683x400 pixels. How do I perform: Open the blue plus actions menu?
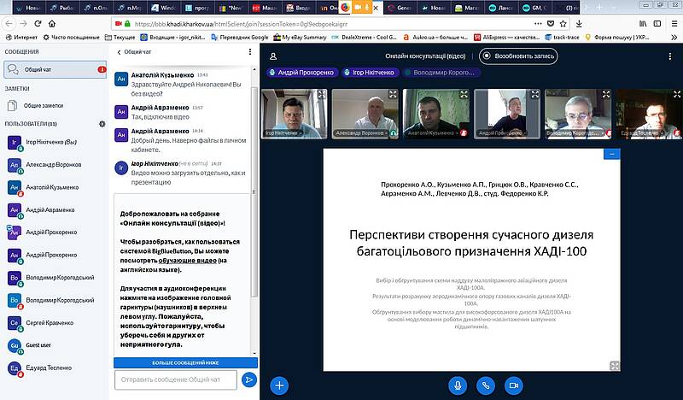point(279,385)
